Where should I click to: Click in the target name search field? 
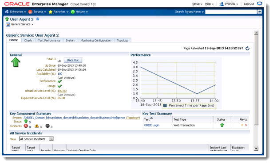coord(231,11)
